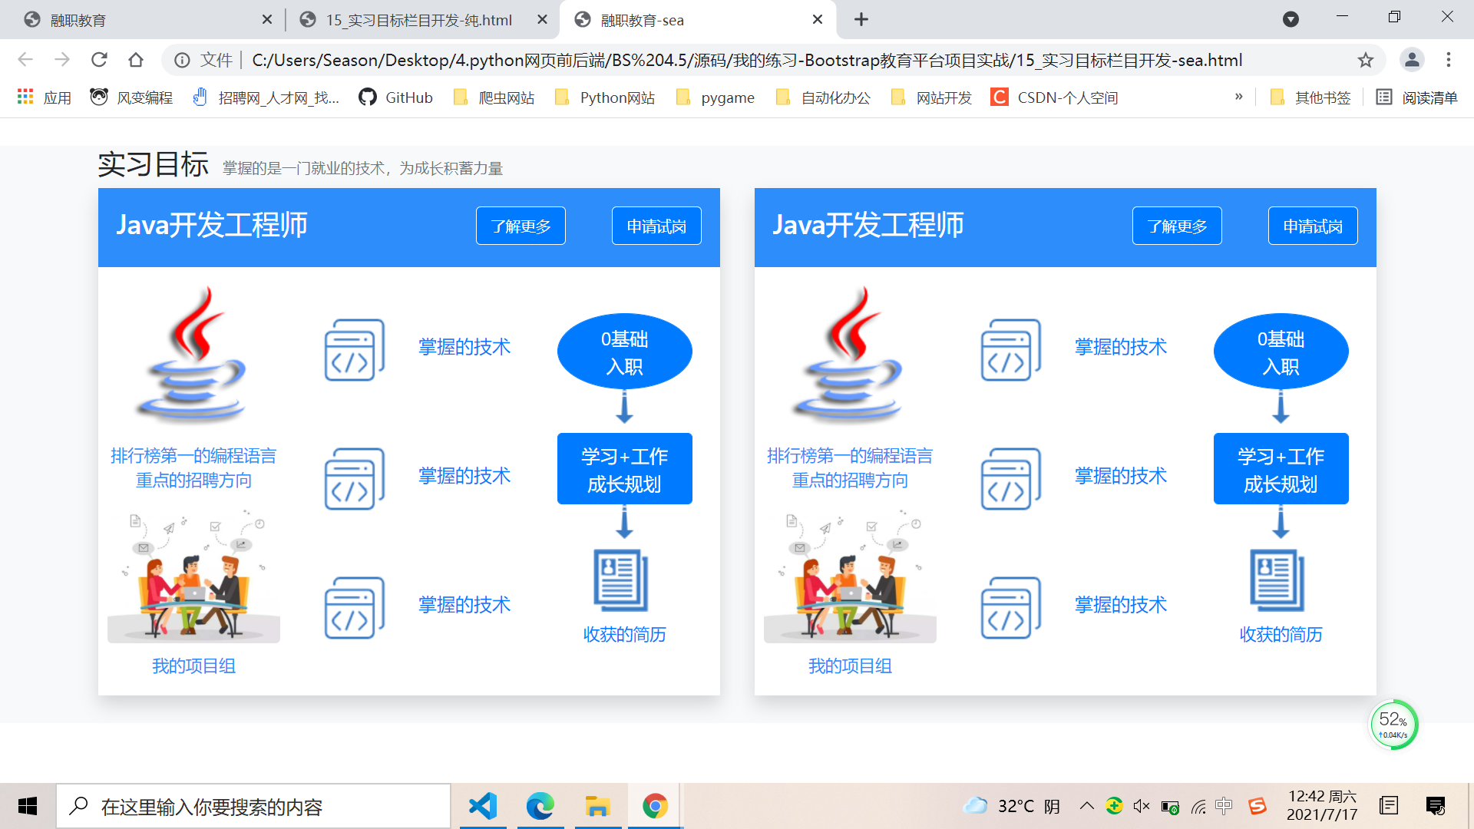1474x829 pixels.
Task: Open Microsoft Edge from taskbar
Action: pyautogui.click(x=540, y=806)
